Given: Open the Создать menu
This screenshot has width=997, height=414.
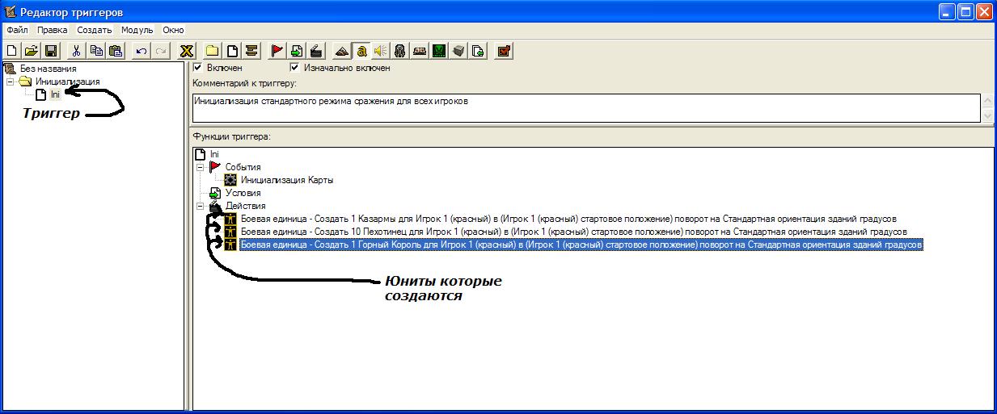Looking at the screenshot, I should click(95, 30).
